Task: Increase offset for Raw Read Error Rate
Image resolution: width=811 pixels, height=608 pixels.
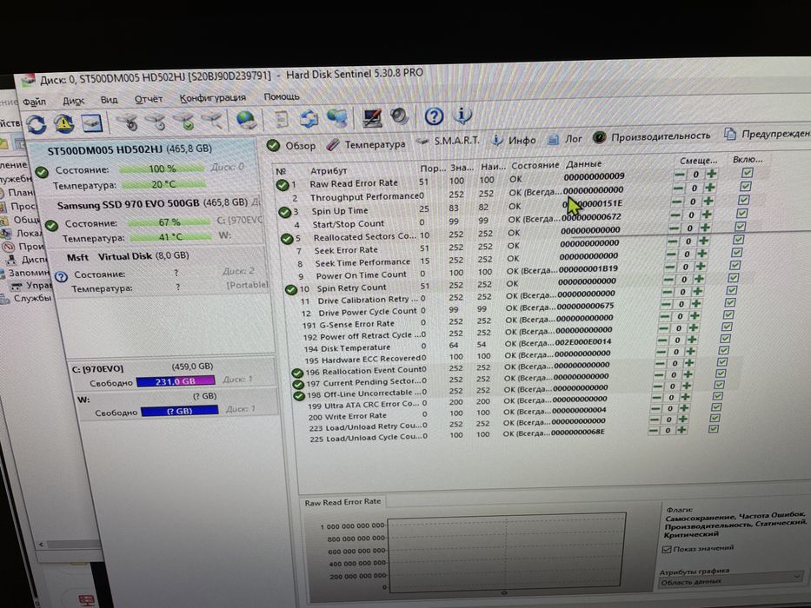Action: (712, 174)
